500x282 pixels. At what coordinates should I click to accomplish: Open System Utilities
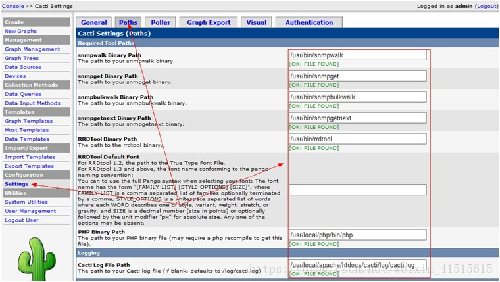coord(26,202)
